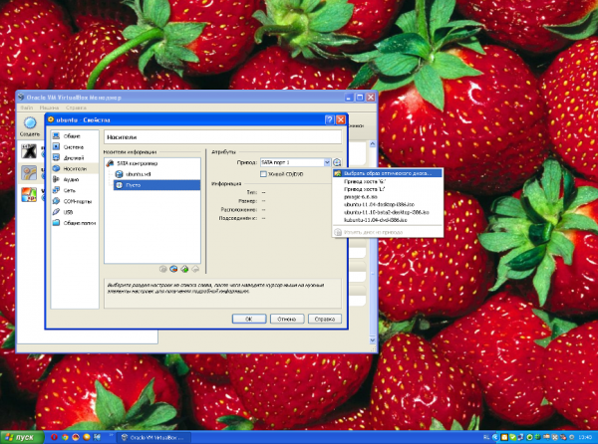
Task: Click scroll-up arrow in Manager details pane
Action: click(373, 144)
